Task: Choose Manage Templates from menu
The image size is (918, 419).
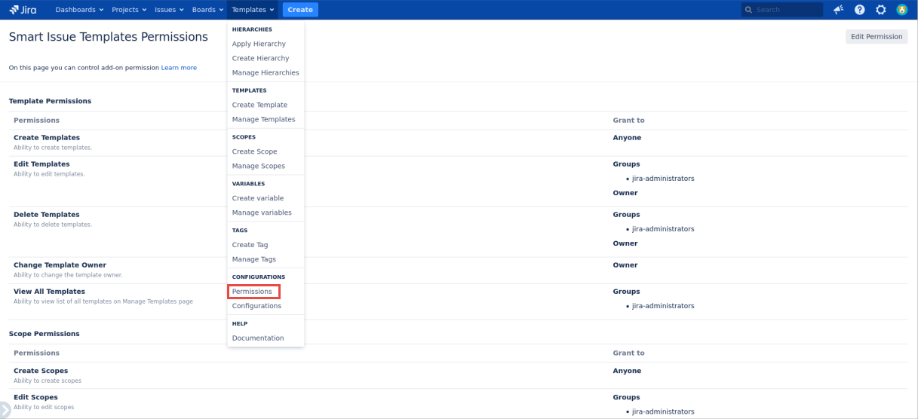Action: click(x=263, y=119)
